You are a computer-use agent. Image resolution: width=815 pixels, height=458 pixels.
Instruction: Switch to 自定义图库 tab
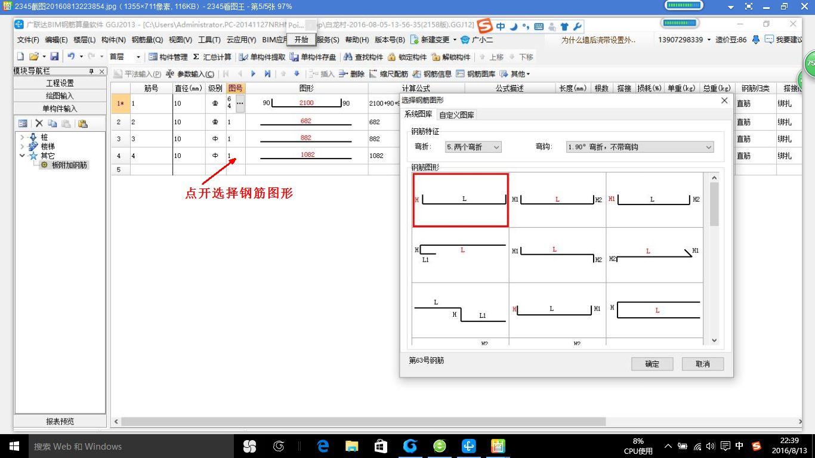pos(457,115)
